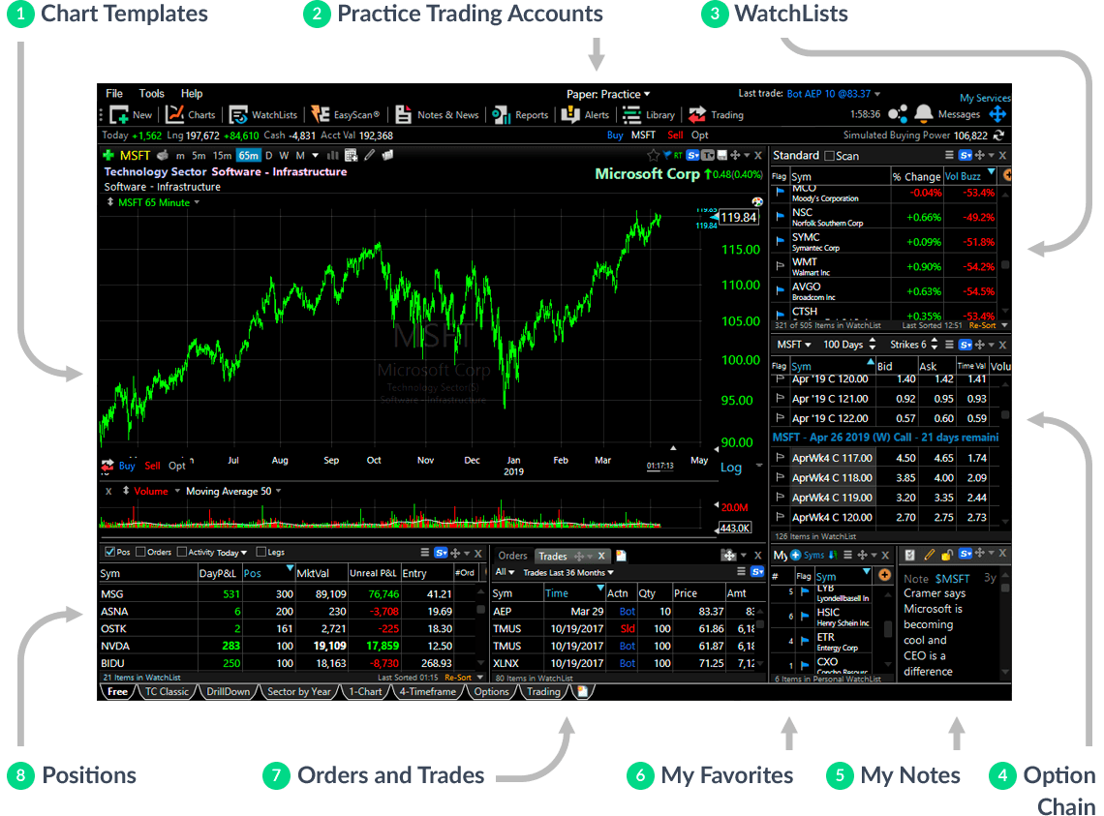This screenshot has width=1104, height=816.
Task: Open the Library
Action: tap(659, 114)
